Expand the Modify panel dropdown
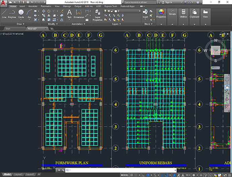This screenshot has width=232, height=177. [52, 24]
